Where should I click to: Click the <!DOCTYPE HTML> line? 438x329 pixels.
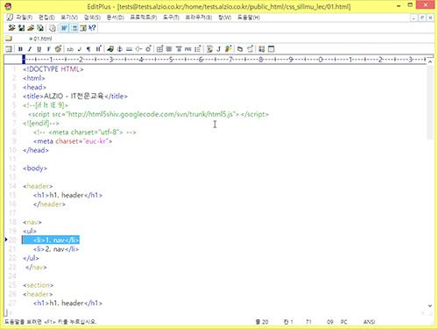[53, 69]
